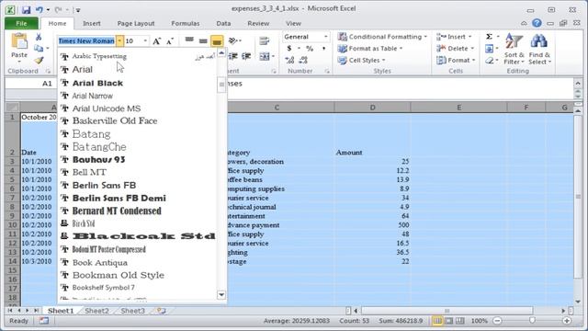This screenshot has width=588, height=331.
Task: Click the Fill down icon
Action: click(489, 49)
